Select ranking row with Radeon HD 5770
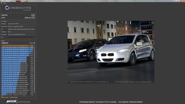Screen dimensions: 185x104 18,84
